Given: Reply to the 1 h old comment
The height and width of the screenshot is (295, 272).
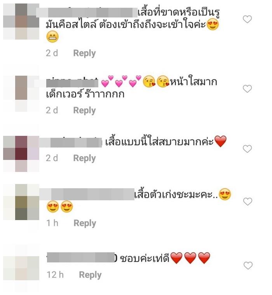Looking at the screenshot, I should coord(85,223).
